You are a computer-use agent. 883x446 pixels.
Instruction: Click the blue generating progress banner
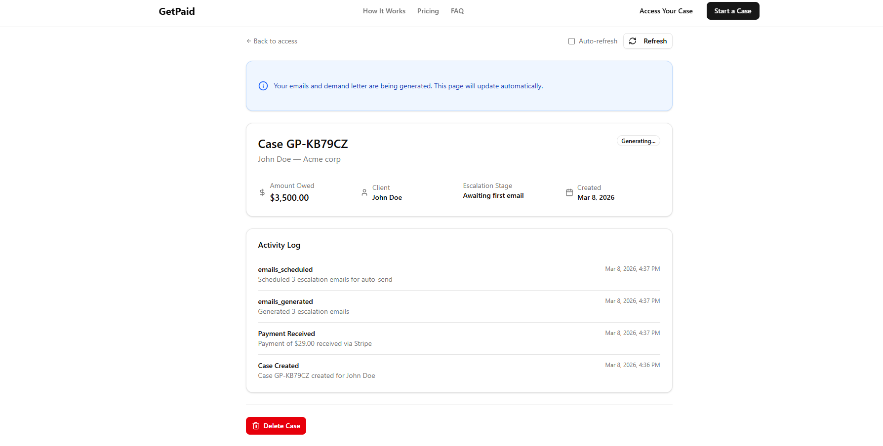459,85
